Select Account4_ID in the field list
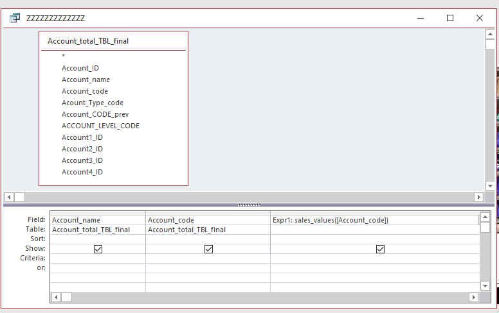 tap(82, 172)
